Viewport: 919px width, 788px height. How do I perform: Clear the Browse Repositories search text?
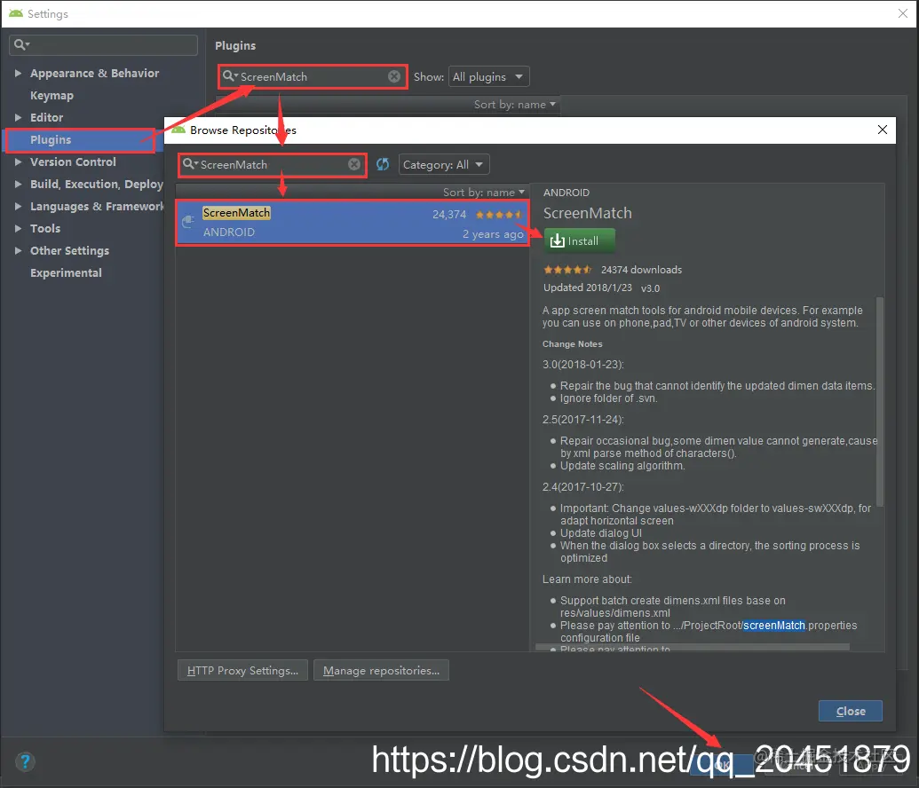point(354,164)
